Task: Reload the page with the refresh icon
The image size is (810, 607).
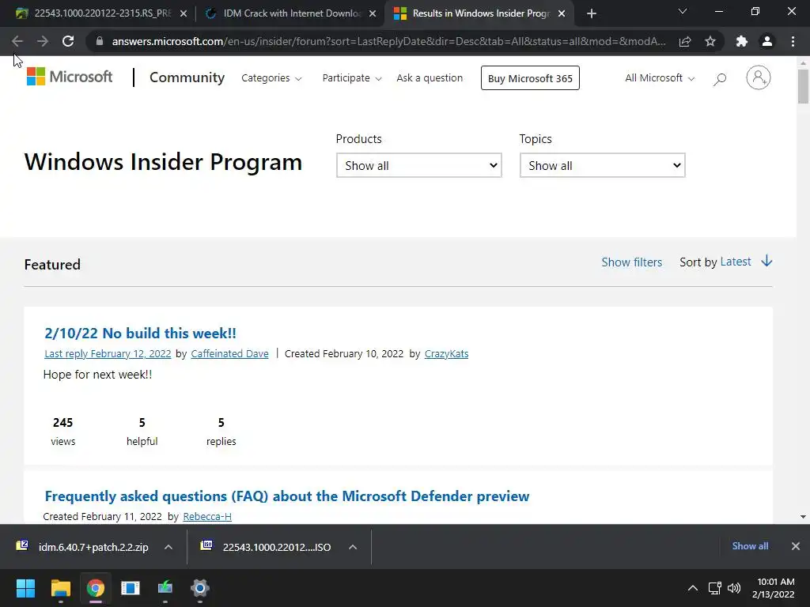Action: (x=68, y=41)
